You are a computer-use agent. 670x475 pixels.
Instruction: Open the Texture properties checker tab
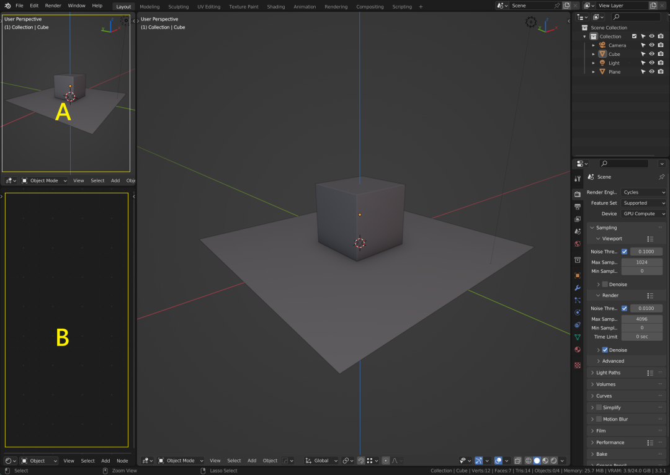pyautogui.click(x=578, y=366)
